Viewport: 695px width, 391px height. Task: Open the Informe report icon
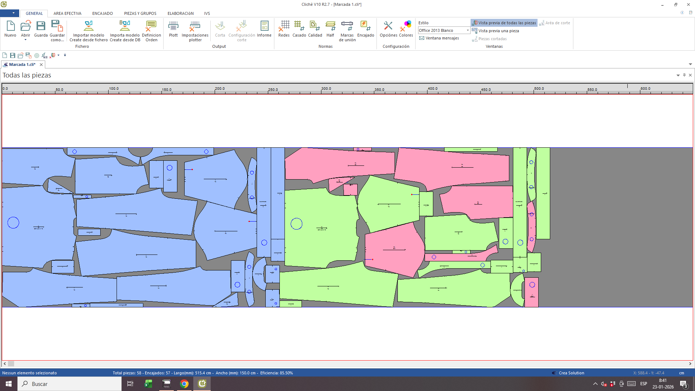click(x=264, y=26)
